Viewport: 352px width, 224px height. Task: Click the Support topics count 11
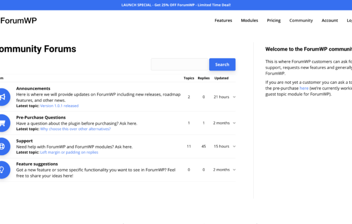click(x=189, y=146)
